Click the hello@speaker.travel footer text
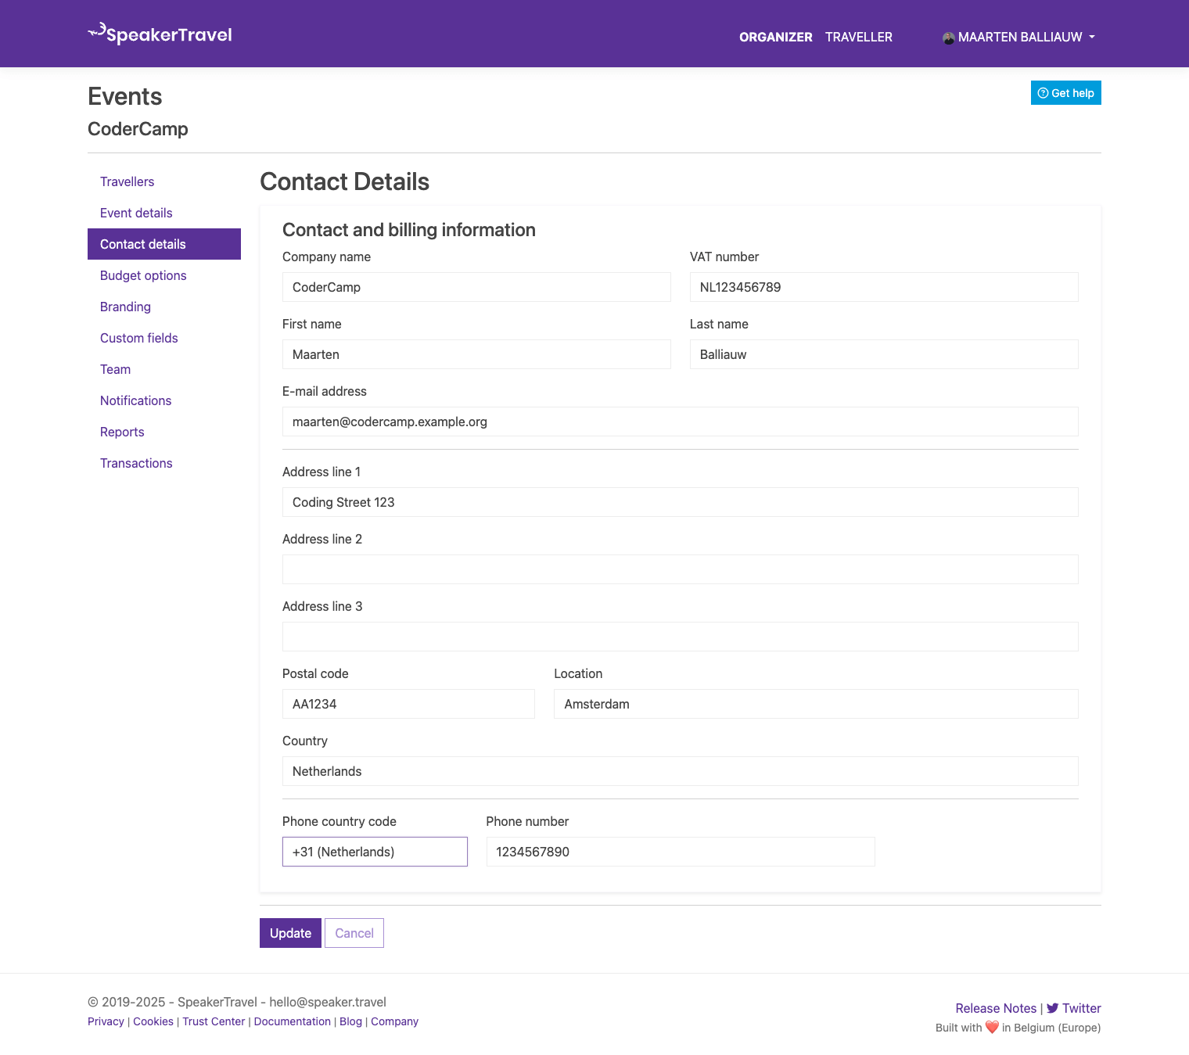The width and height of the screenshot is (1189, 1055). (328, 1002)
